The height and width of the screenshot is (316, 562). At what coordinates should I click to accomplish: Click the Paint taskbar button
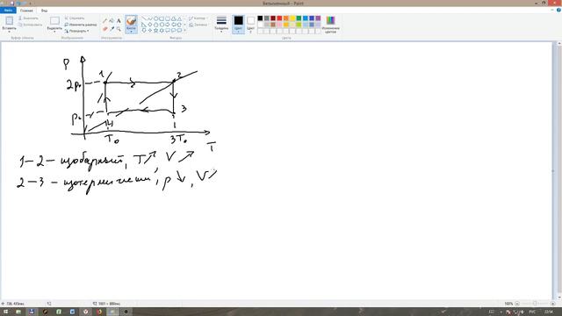(x=112, y=312)
